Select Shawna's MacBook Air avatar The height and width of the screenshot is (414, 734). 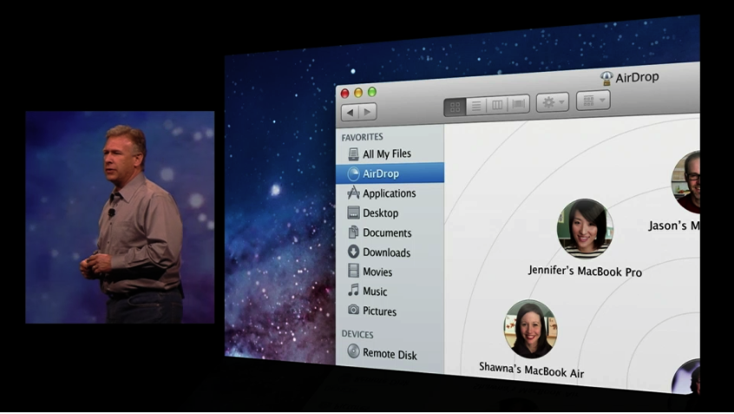[530, 329]
